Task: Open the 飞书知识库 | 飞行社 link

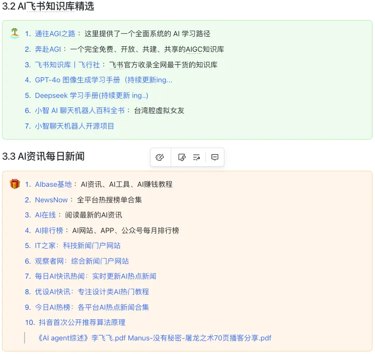Action: click(x=67, y=65)
